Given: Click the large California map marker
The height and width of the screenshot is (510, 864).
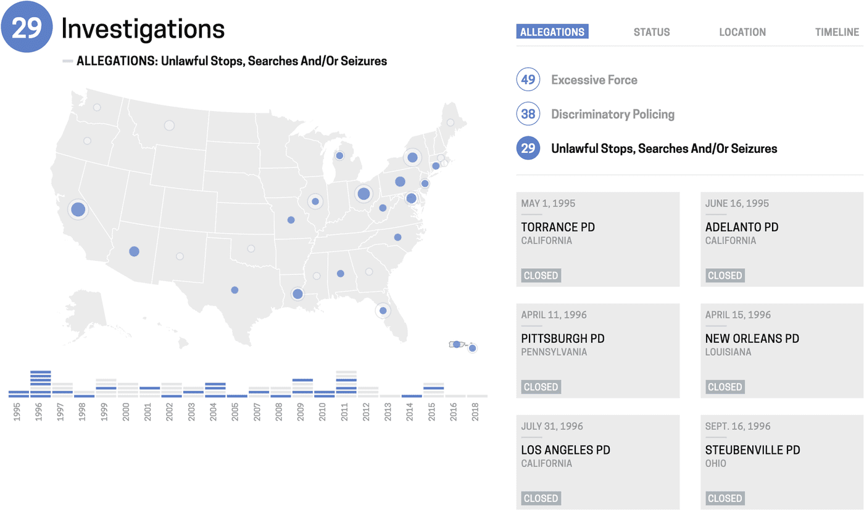Looking at the screenshot, I should (78, 210).
